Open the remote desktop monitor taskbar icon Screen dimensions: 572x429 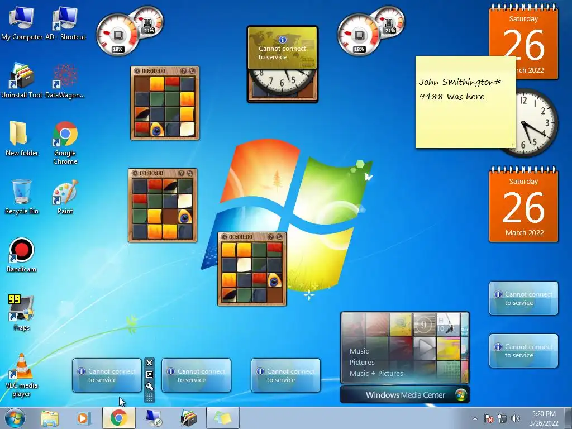tap(154, 418)
